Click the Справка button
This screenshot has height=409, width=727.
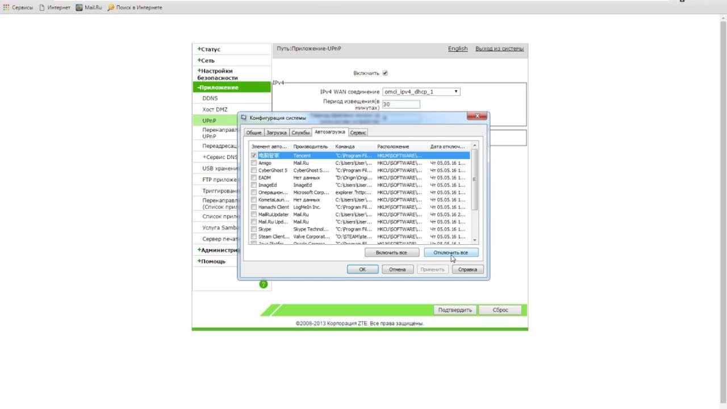click(467, 269)
